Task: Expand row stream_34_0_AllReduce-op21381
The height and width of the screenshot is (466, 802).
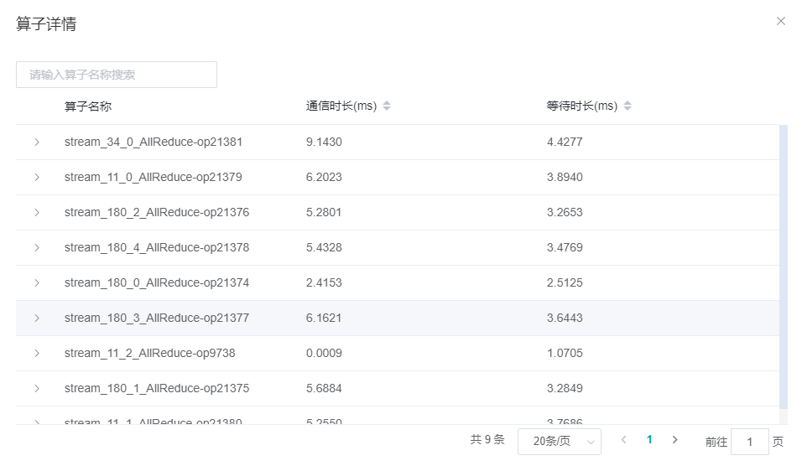Action: [37, 142]
